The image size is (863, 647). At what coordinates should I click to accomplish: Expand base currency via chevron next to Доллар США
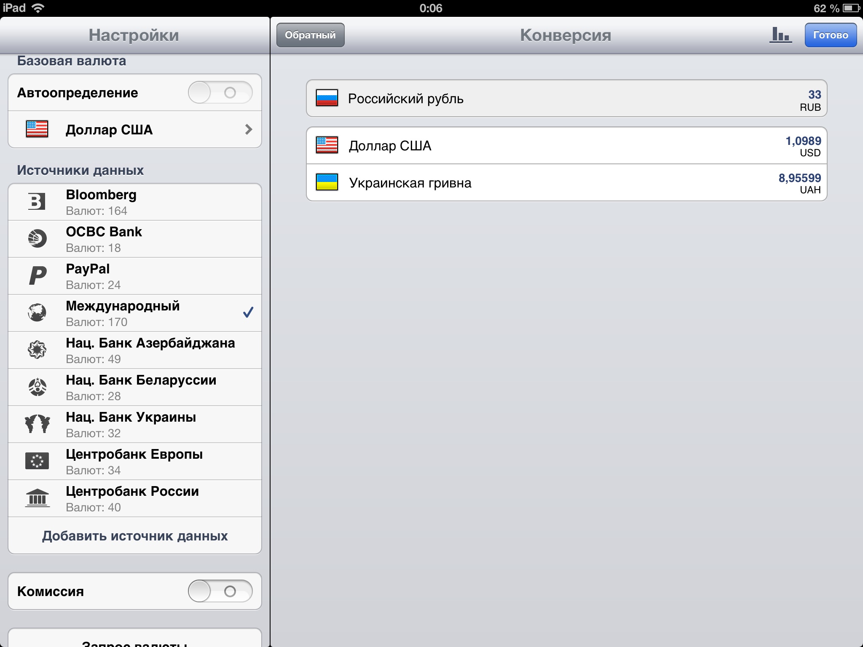coord(249,129)
